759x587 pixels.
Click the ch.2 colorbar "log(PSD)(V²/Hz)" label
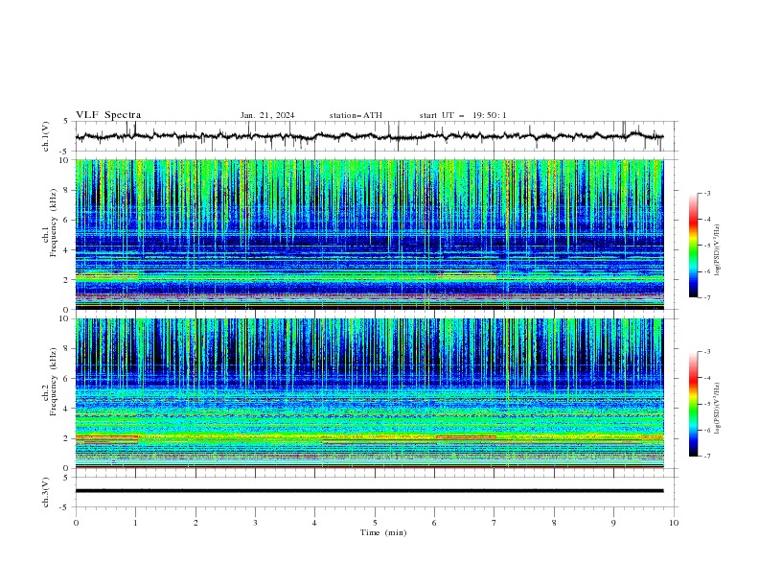718,409
